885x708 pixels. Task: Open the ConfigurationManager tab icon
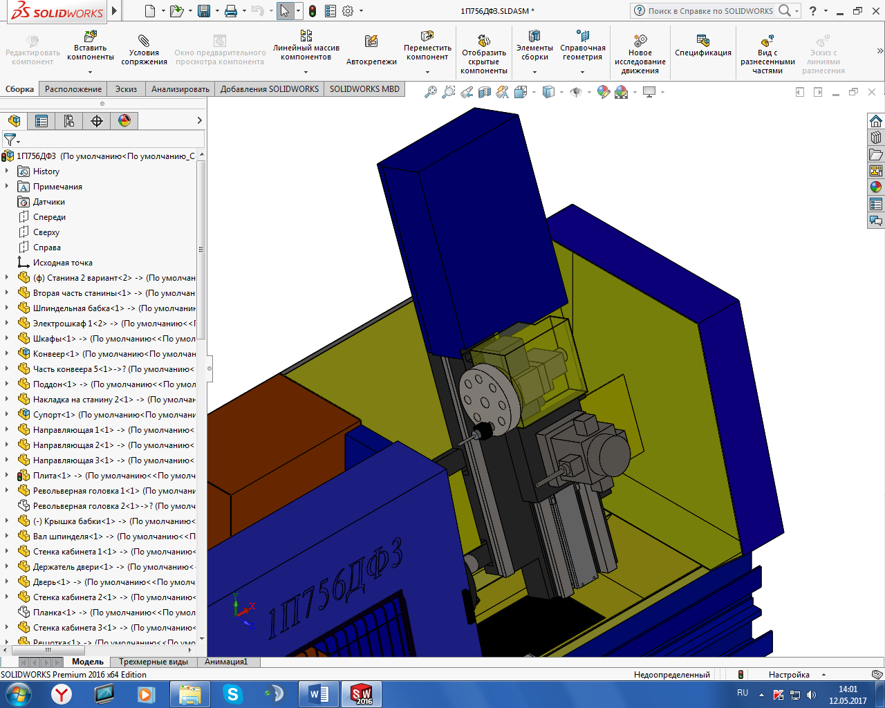(x=69, y=121)
